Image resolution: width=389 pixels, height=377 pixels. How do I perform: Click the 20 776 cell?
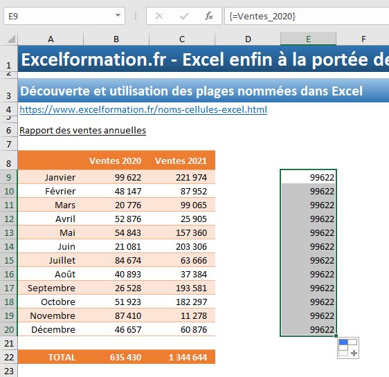[116, 205]
